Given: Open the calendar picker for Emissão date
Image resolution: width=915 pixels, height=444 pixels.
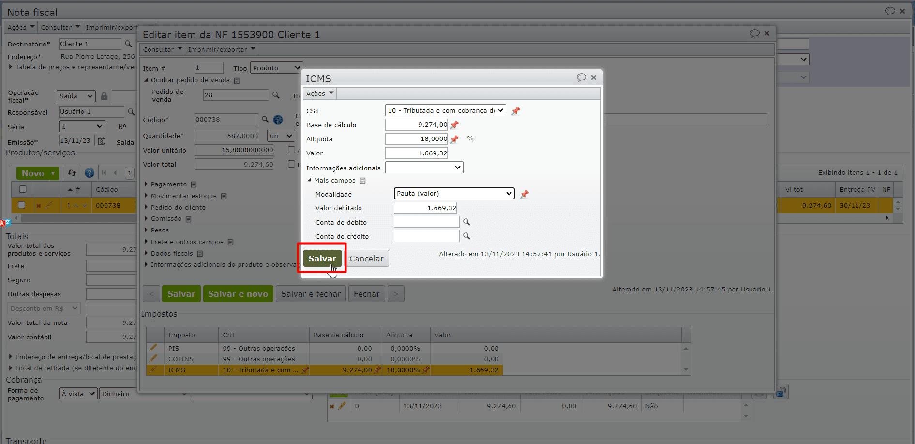Looking at the screenshot, I should tap(102, 141).
